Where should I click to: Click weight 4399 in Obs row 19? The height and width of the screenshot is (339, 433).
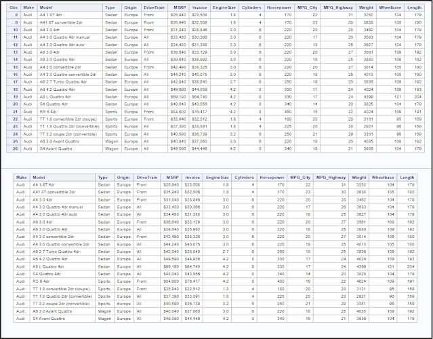[x=369, y=97]
